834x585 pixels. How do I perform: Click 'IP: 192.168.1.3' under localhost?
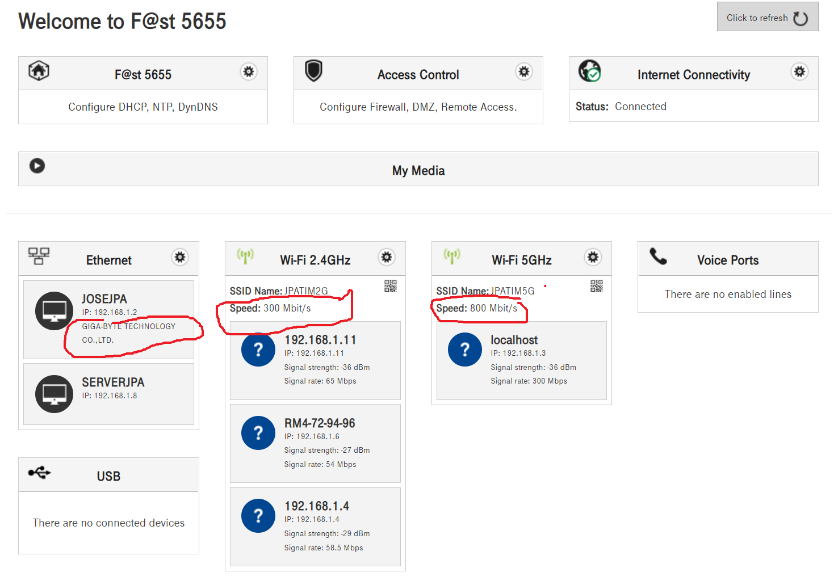point(518,353)
